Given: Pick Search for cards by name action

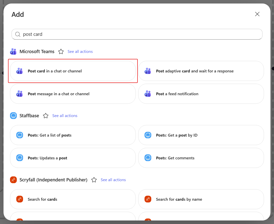Looking at the screenshot, I should (201, 199).
